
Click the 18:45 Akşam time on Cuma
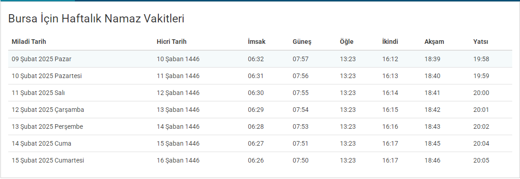click(x=432, y=143)
